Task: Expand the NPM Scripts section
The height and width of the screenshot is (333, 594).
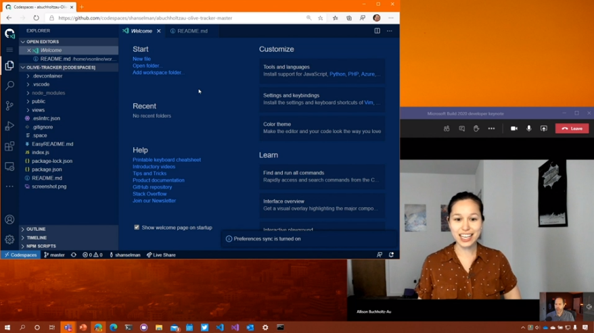Action: (x=41, y=247)
